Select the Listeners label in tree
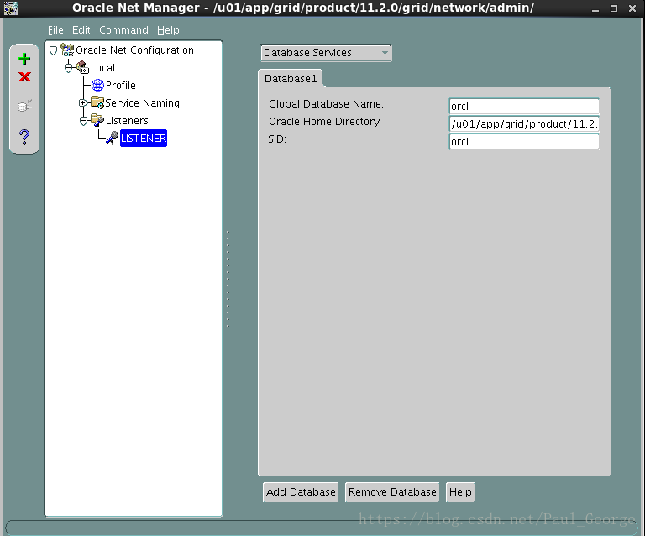The height and width of the screenshot is (536, 645). click(127, 120)
